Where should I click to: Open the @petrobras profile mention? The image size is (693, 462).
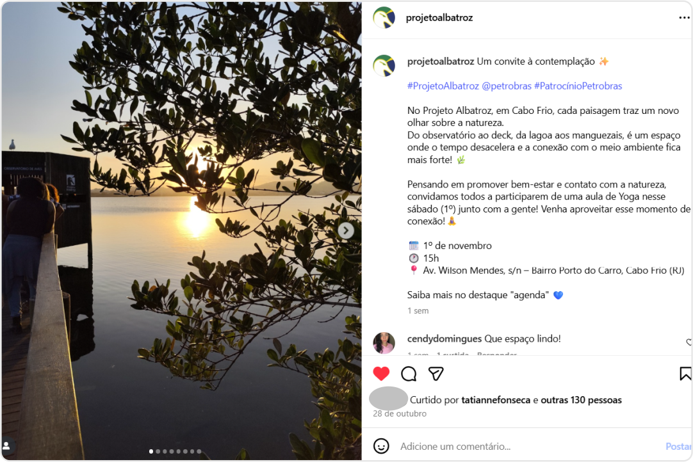pos(507,86)
